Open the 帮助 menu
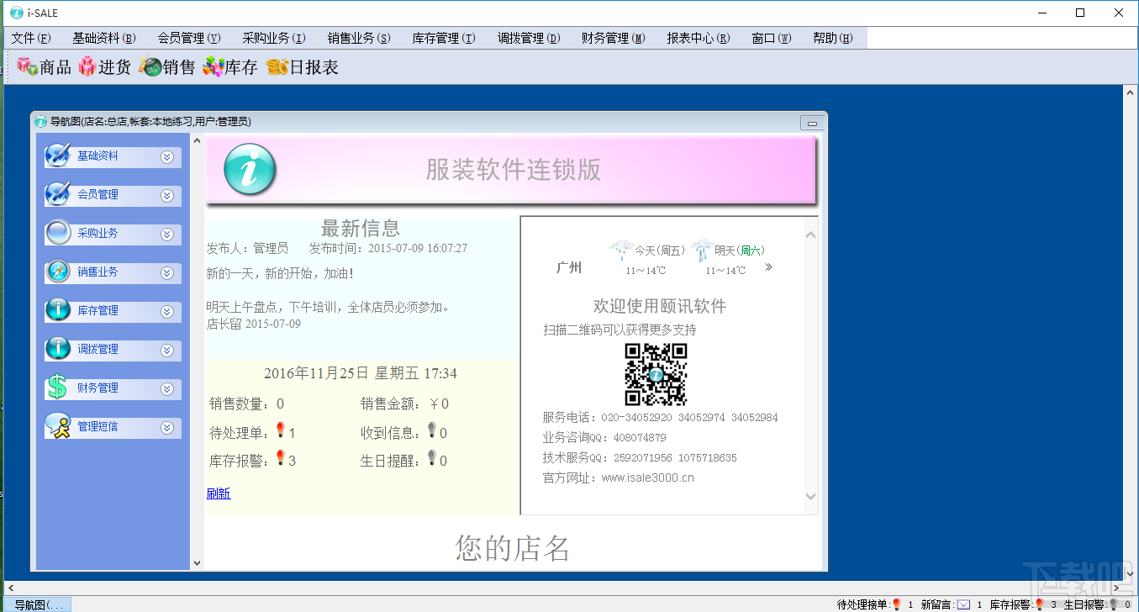 tap(832, 38)
